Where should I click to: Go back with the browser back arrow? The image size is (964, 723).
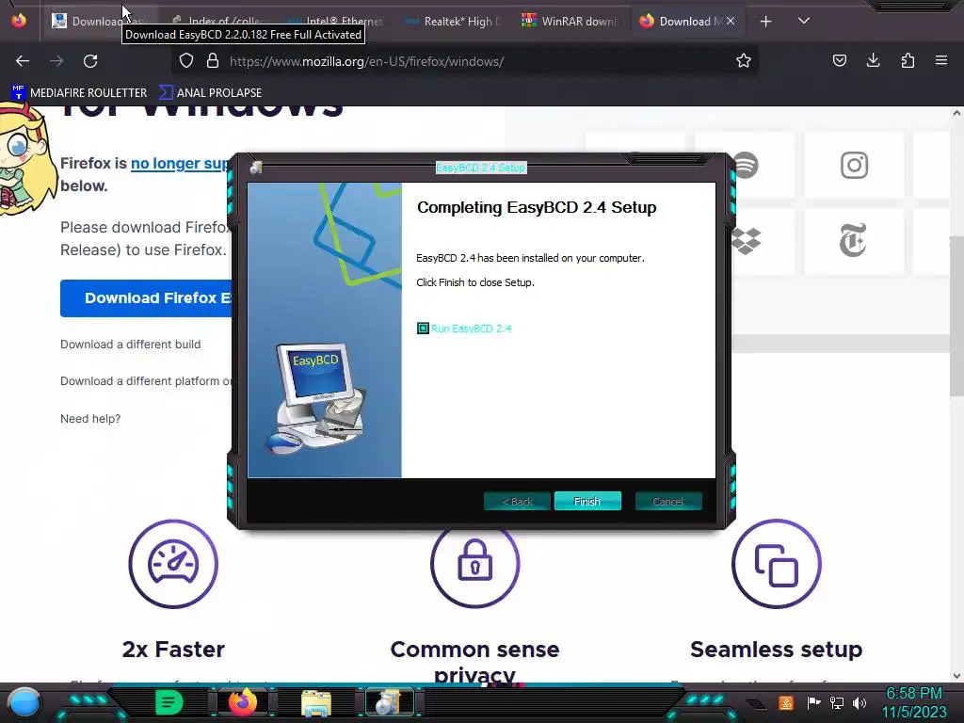click(23, 61)
